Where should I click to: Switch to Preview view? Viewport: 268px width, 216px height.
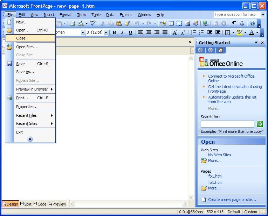click(x=57, y=204)
